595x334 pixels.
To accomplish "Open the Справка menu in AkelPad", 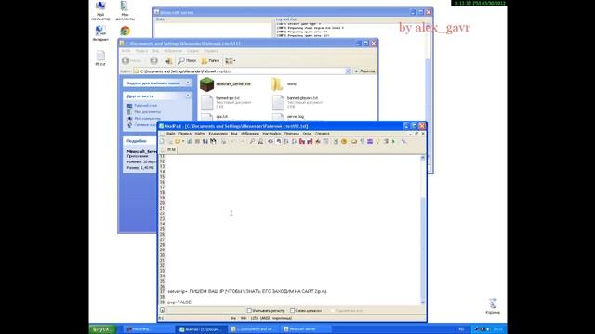I will tap(323, 134).
